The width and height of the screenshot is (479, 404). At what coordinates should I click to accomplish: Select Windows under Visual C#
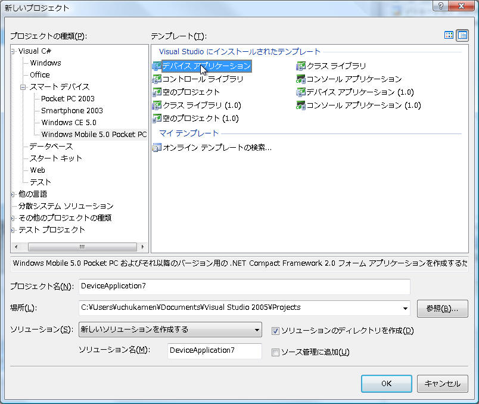(x=45, y=63)
